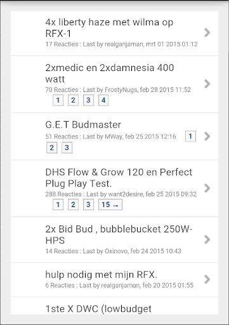The width and height of the screenshot is (229, 325).
Task: Open chevron for 4x liberty haze thread
Action: click(207, 32)
